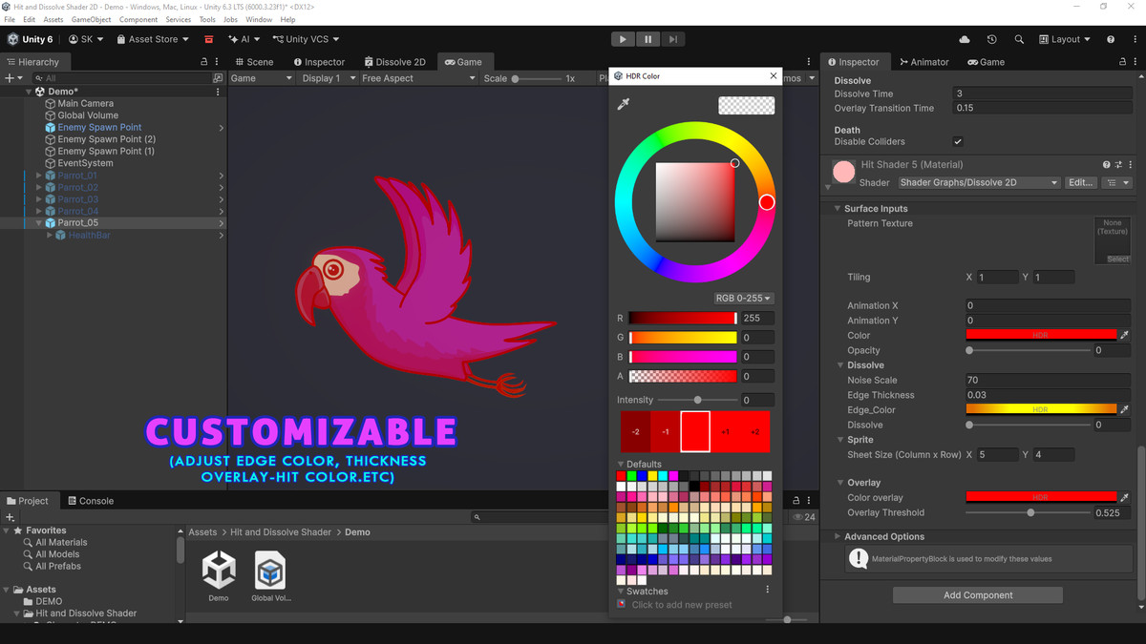This screenshot has width=1146, height=644.
Task: Expand the HealthBar child object
Action: 50,235
